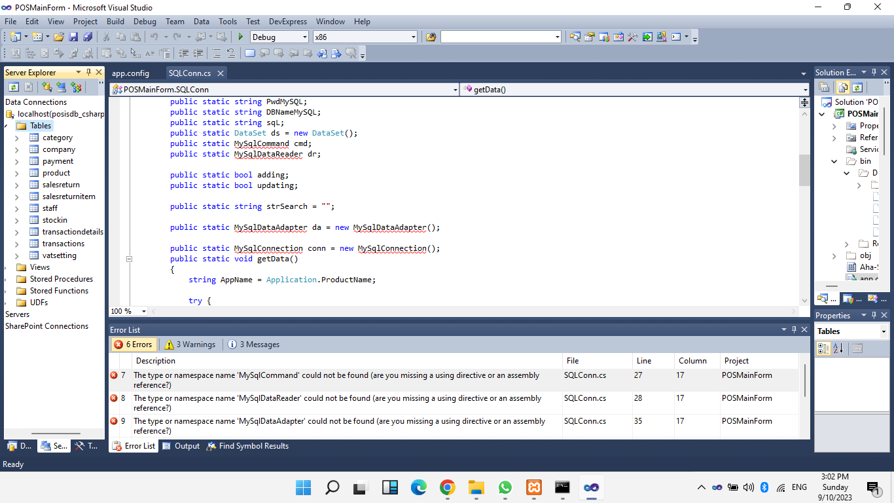
Task: Open the Toolbox hammer-and-wrench icon
Action: [632, 37]
